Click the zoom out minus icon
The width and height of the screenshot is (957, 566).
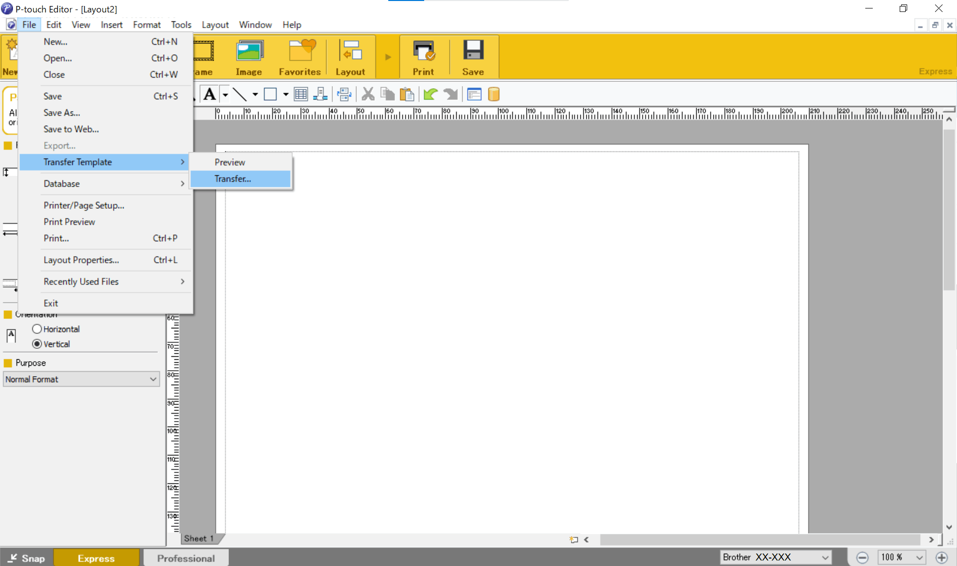[862, 558]
